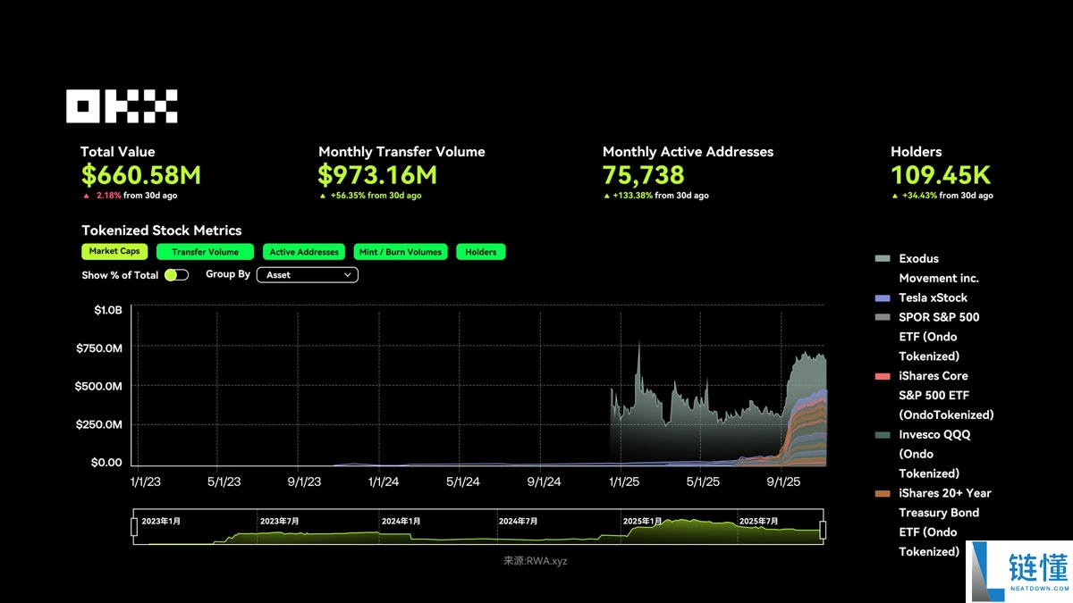Click Invesco QQQ legend color icon
Screen dimensions: 1073x603
(883, 435)
